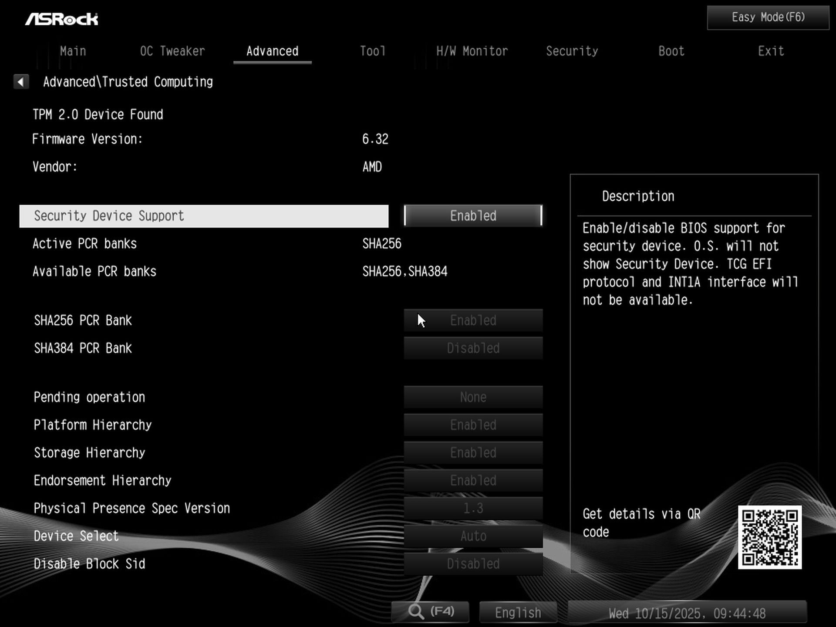Open the Device Select dropdown showing Auto
The image size is (836, 627).
473,536
